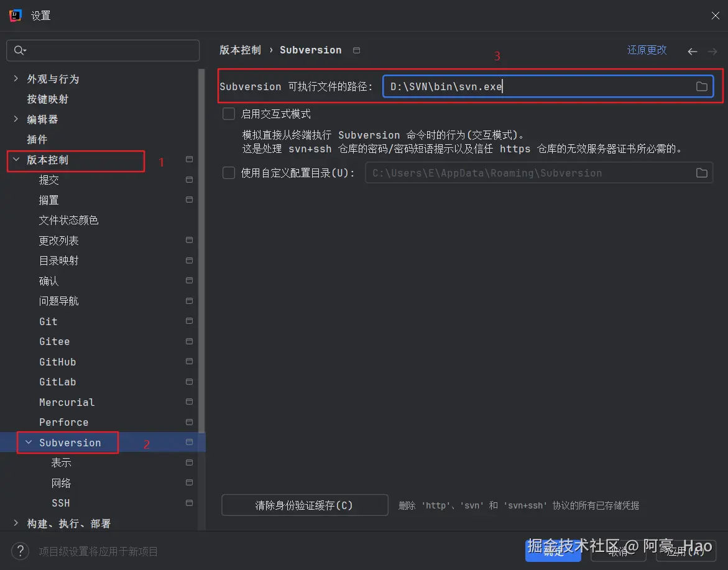Screen dimensions: 728x570
Task: Select 表示 under Subversion
Action: pos(61,462)
